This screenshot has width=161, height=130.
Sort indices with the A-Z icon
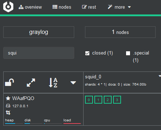click(x=53, y=83)
